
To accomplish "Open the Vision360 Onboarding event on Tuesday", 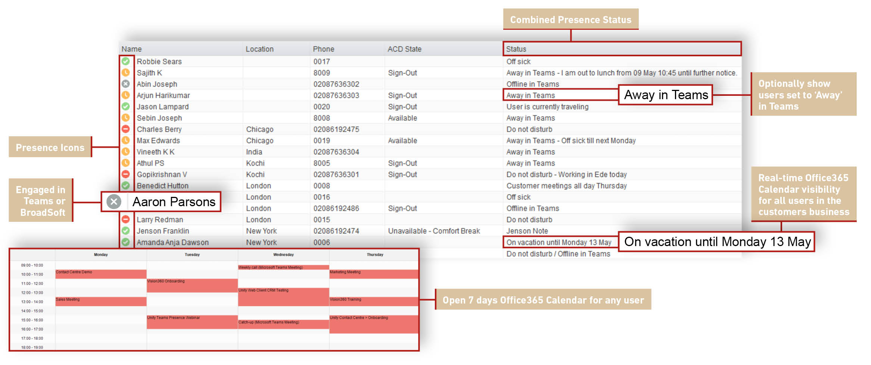I will (x=192, y=285).
